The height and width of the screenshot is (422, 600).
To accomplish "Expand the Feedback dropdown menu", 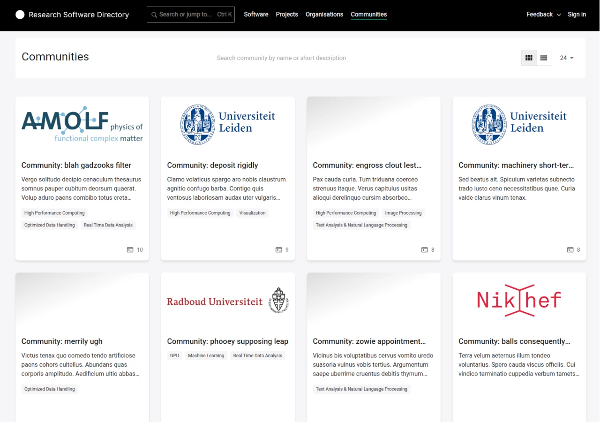I will (x=543, y=15).
